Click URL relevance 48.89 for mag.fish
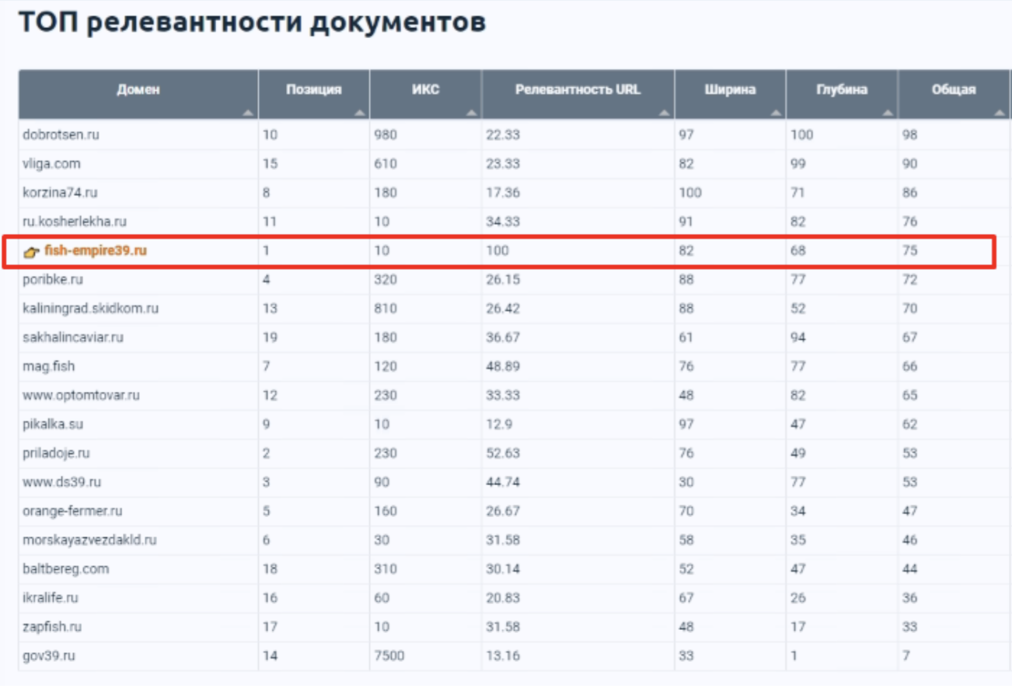Image resolution: width=1012 pixels, height=689 pixels. [503, 366]
